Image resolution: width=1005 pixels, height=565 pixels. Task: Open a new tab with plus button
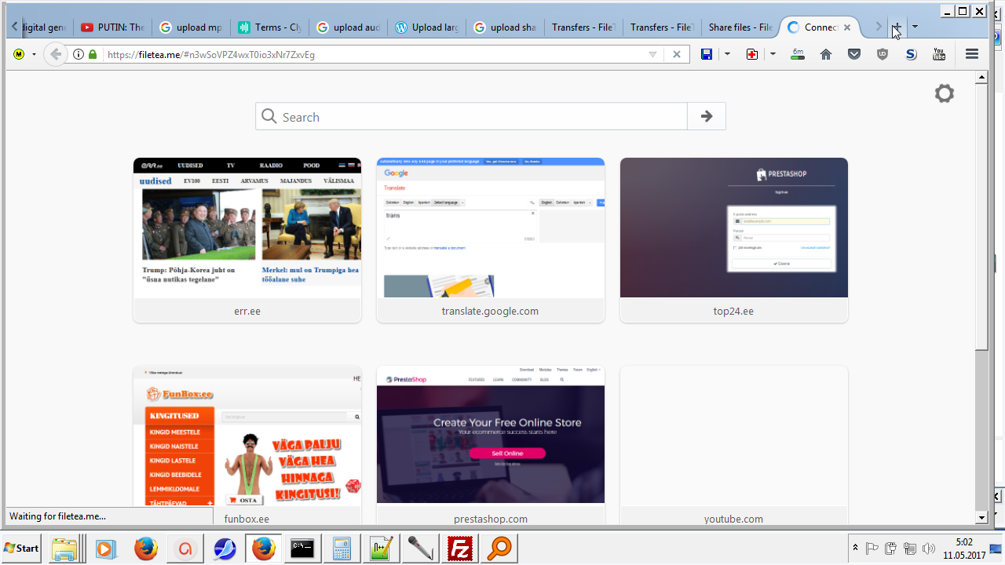896,27
